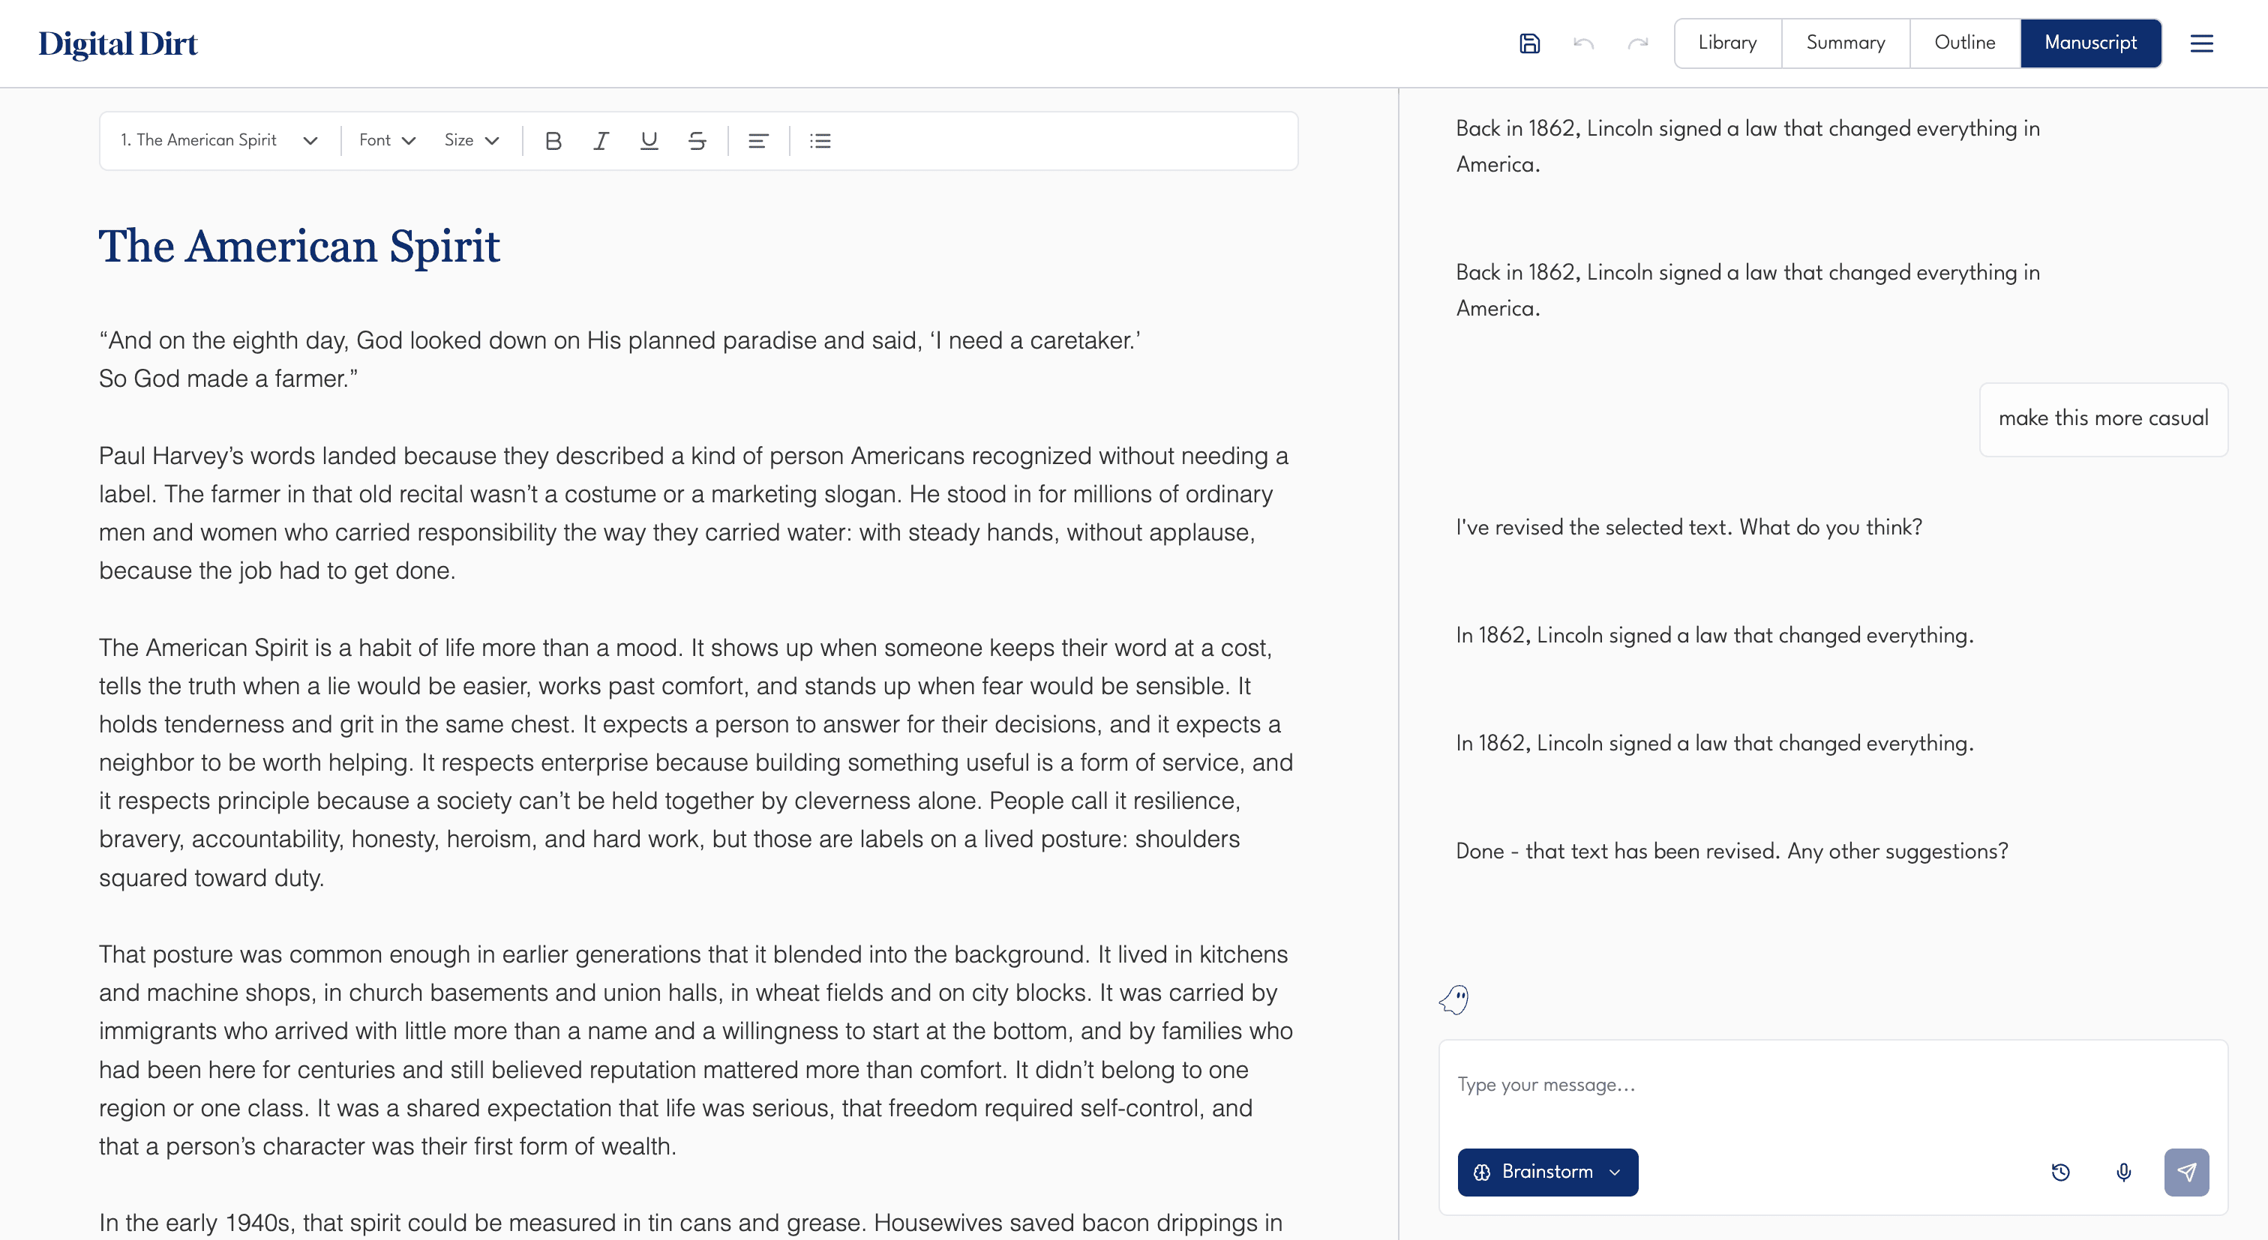The width and height of the screenshot is (2268, 1240).
Task: Open chat history
Action: click(x=2060, y=1173)
